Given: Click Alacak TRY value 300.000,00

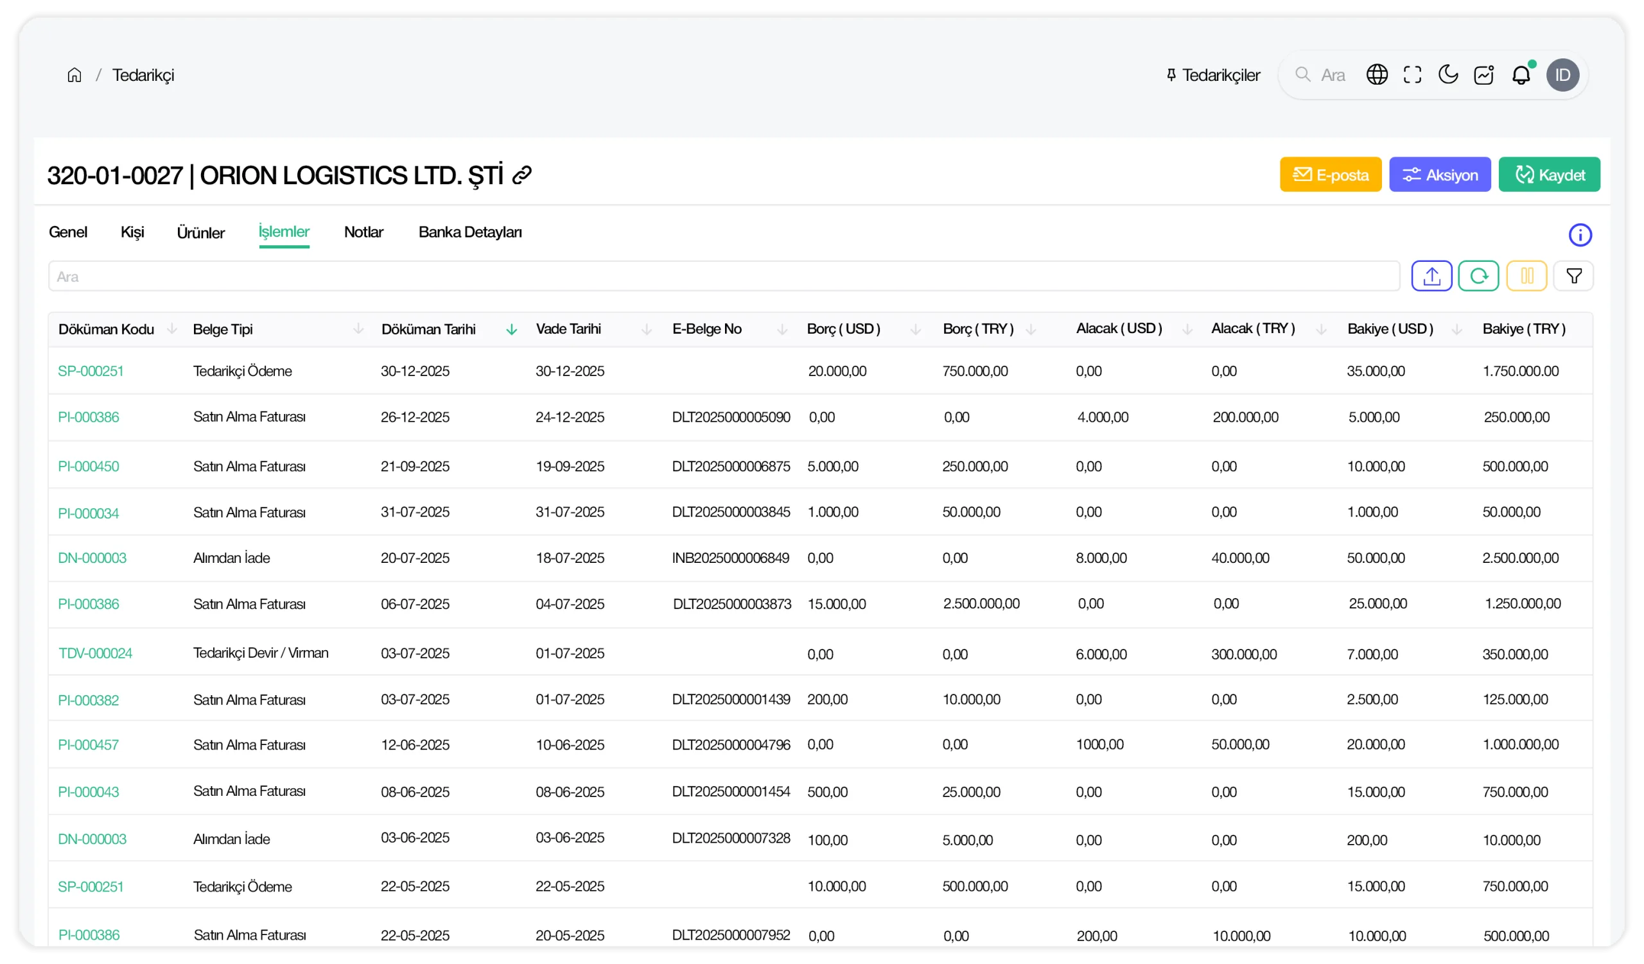Looking at the screenshot, I should pyautogui.click(x=1244, y=654).
